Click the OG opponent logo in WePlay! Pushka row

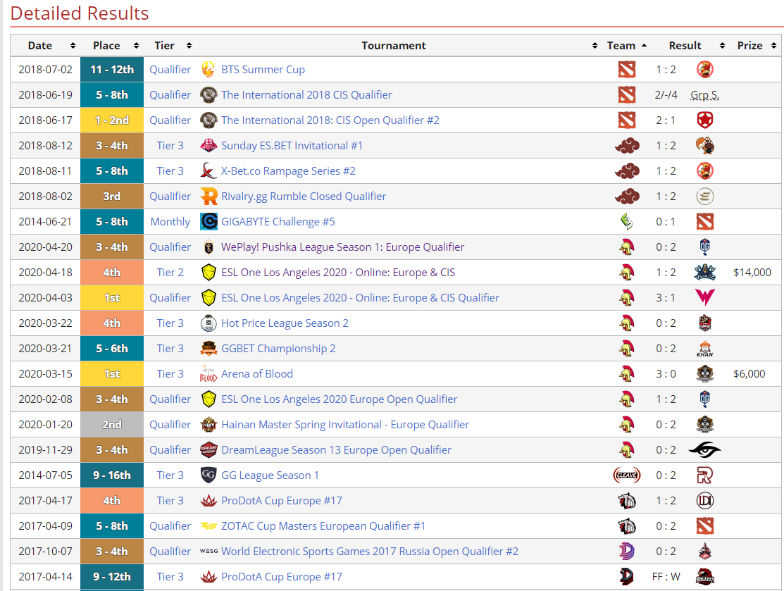point(704,247)
